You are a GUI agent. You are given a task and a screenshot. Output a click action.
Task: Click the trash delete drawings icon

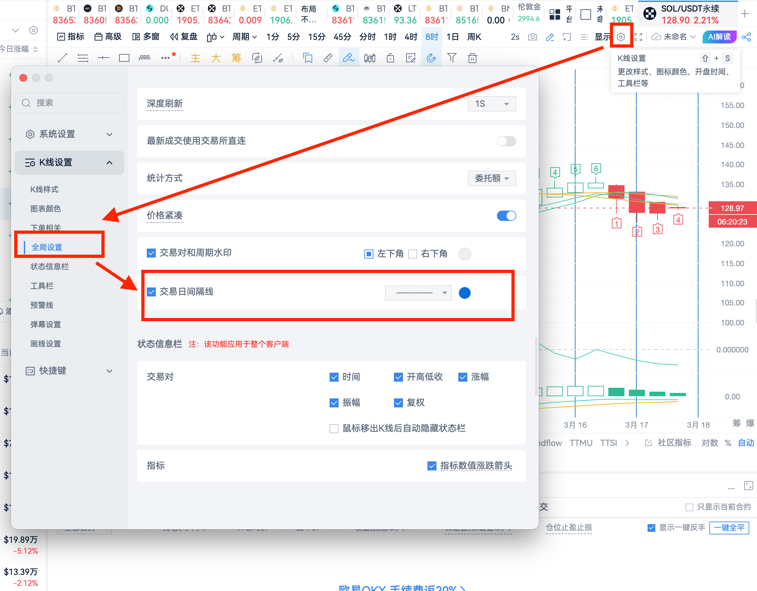tap(472, 58)
